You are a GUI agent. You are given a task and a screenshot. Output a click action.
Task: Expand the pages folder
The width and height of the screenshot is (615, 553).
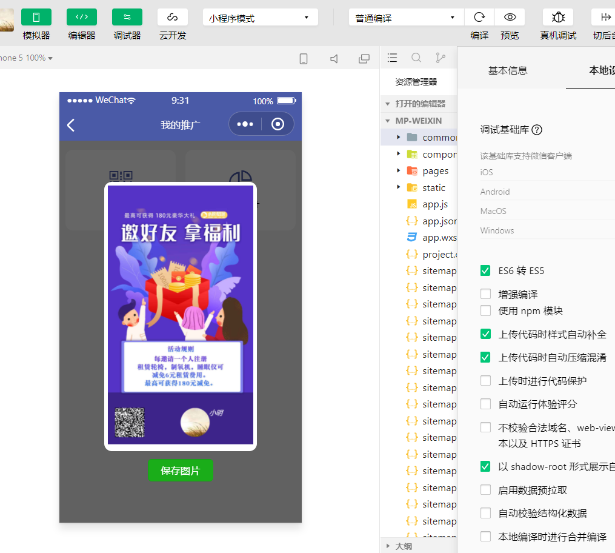pos(399,171)
